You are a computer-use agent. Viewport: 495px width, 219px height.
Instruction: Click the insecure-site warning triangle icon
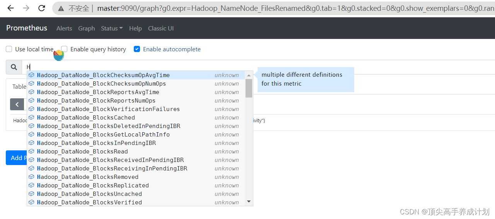[x=61, y=8]
